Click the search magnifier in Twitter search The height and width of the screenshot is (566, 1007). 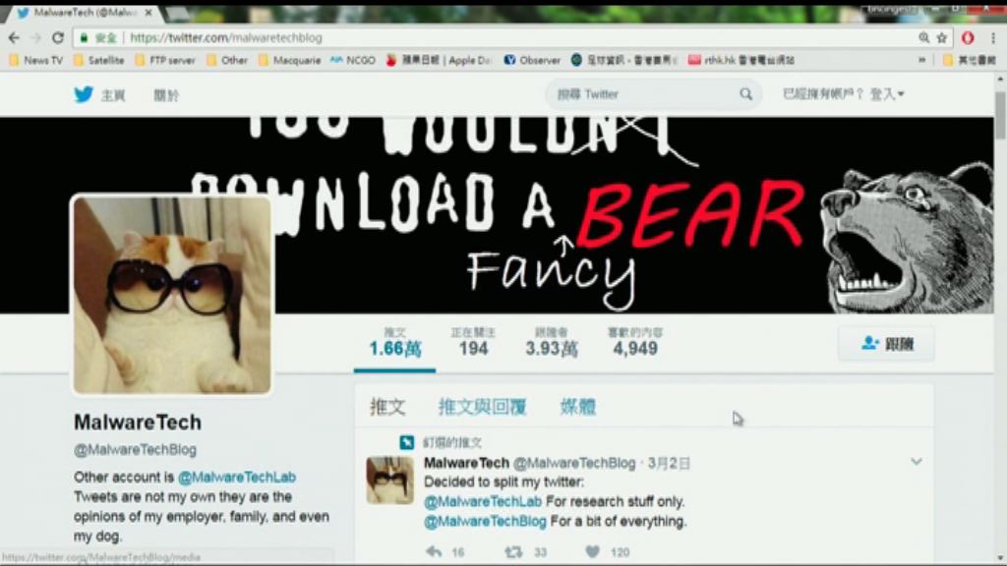745,94
